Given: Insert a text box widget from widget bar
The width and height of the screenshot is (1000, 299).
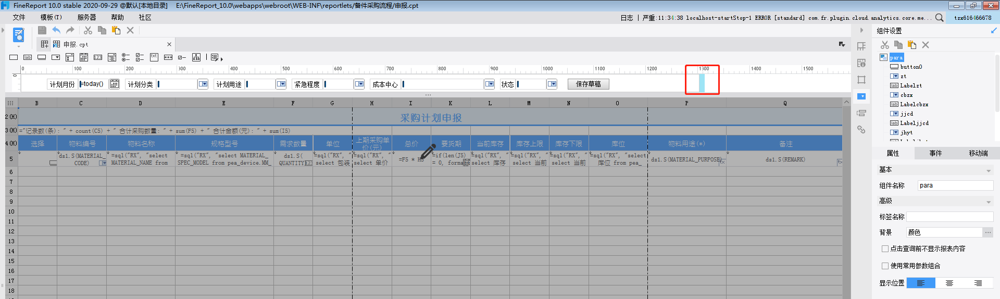Looking at the screenshot, I should pos(14,57).
